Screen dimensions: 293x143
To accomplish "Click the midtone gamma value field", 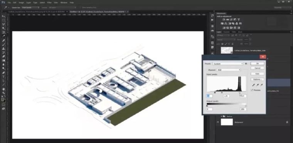I will click(226, 96).
